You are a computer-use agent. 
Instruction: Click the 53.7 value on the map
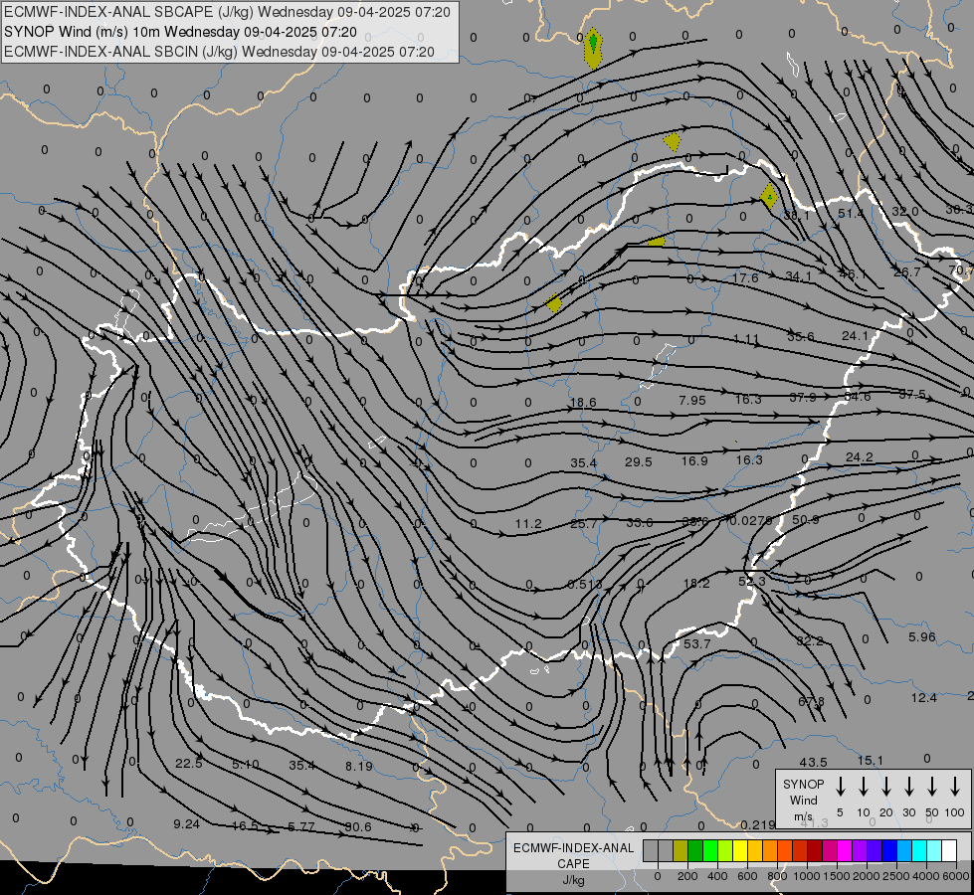(697, 644)
